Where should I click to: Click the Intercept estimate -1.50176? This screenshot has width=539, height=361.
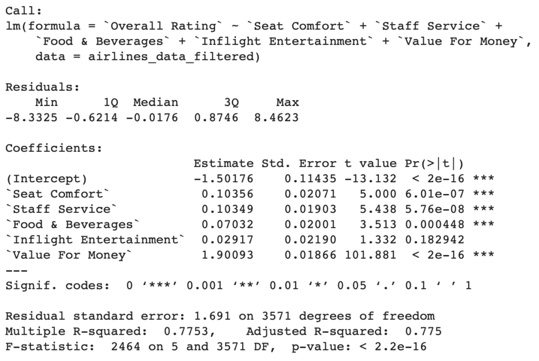coord(224,179)
